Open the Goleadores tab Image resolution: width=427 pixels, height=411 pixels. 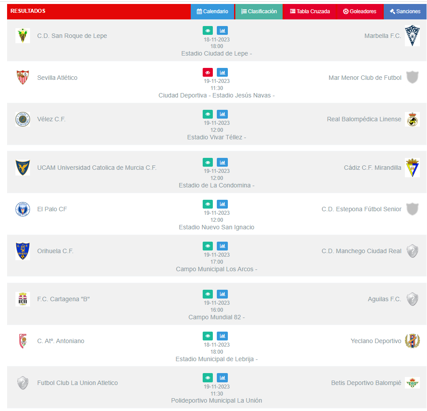pyautogui.click(x=359, y=11)
